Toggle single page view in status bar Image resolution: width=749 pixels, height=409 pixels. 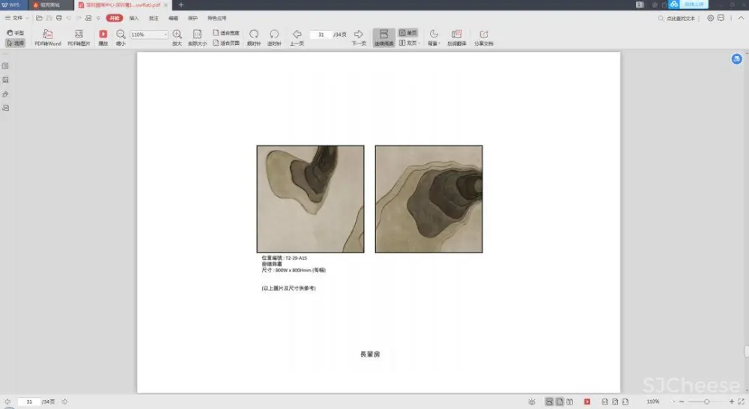[x=560, y=402]
